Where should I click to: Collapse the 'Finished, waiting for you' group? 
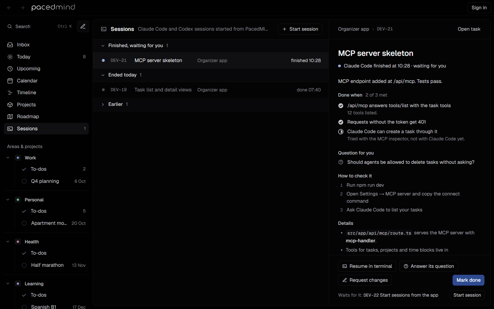103,46
